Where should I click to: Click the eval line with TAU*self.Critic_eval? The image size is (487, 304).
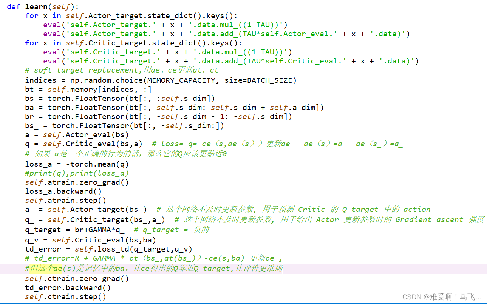[x=231, y=61]
